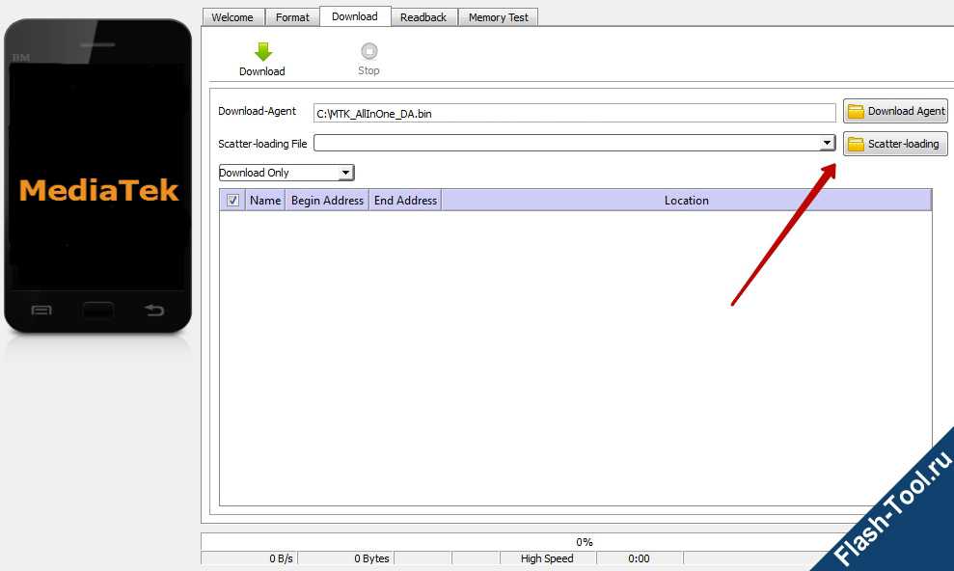Image resolution: width=954 pixels, height=571 pixels.
Task: Click the Location column header
Action: pyautogui.click(x=686, y=201)
